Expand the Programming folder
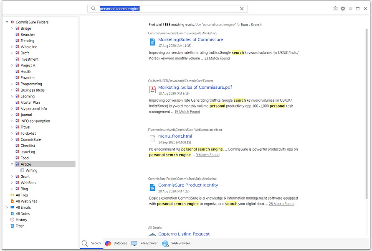This screenshot has height=251, width=372. [12, 84]
